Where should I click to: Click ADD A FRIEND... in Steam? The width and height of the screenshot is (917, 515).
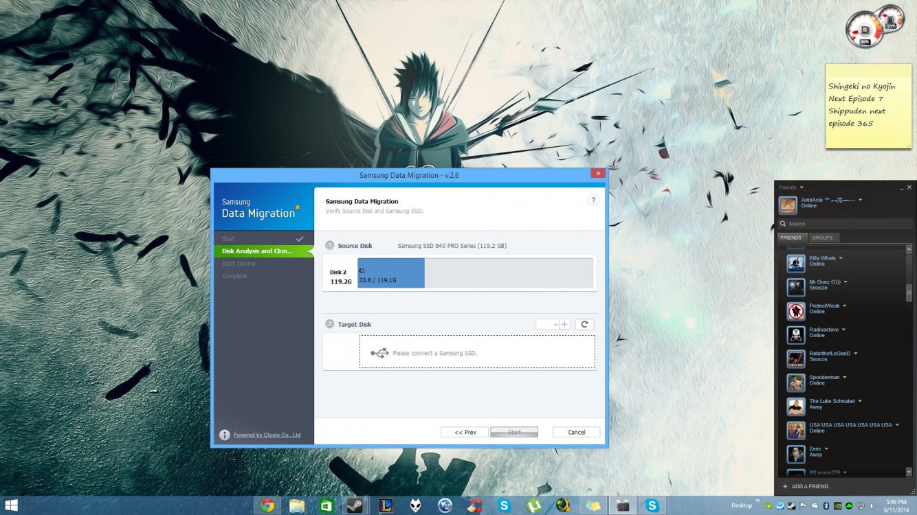(x=807, y=486)
